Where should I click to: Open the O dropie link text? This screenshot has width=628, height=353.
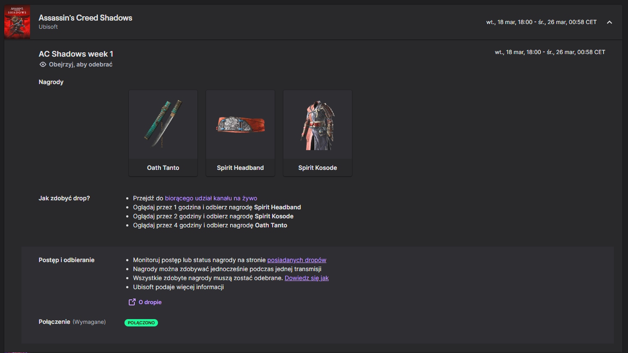click(150, 302)
